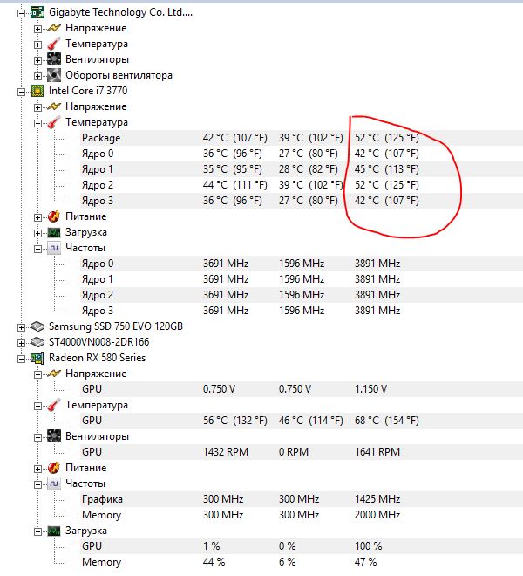This screenshot has height=576, width=523.
Task: Click the Samsung SSD 750 EVO drive icon
Action: tap(37, 326)
